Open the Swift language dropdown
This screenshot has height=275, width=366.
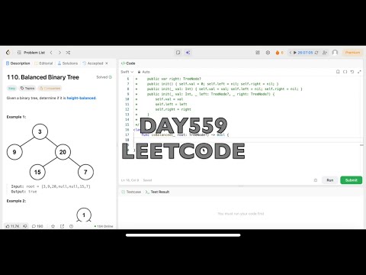(127, 72)
